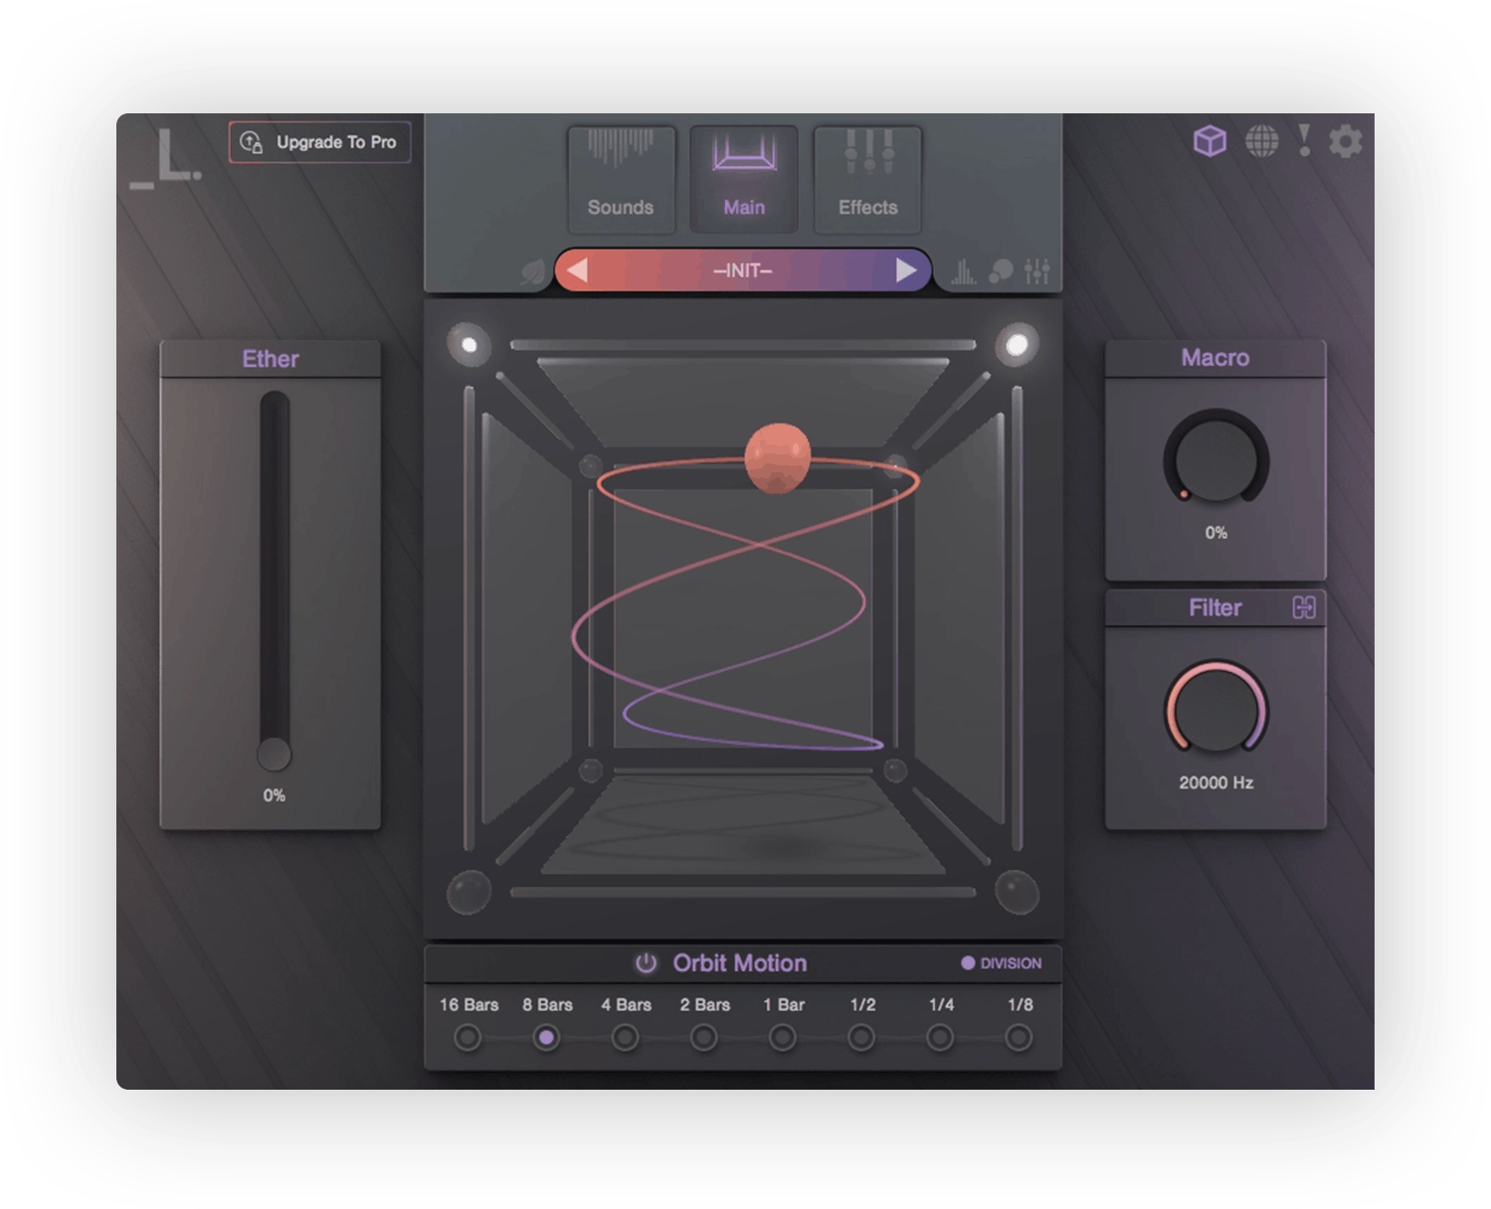Select the 1/4 division radio button
Viewport: 1491px width, 1209px height.
(938, 1038)
